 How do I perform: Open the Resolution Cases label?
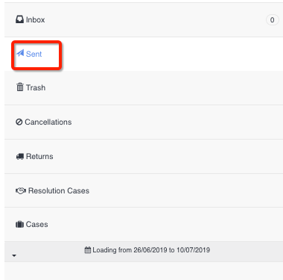(59, 190)
